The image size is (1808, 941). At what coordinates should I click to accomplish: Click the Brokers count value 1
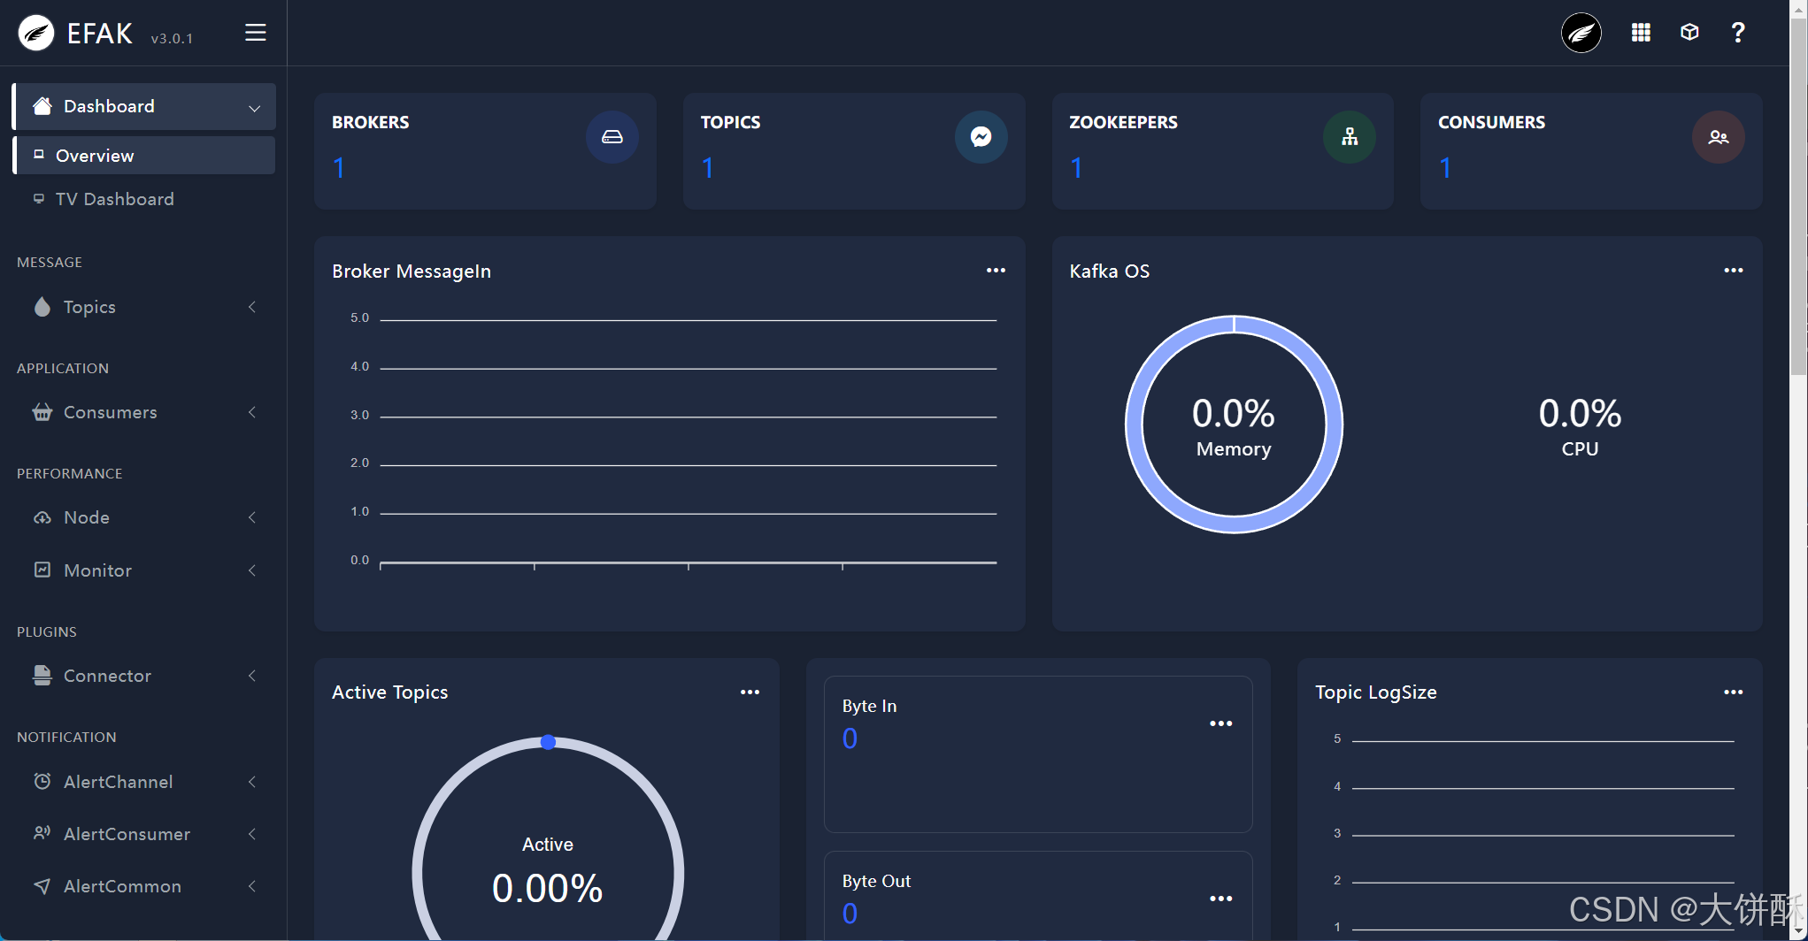[x=339, y=168]
